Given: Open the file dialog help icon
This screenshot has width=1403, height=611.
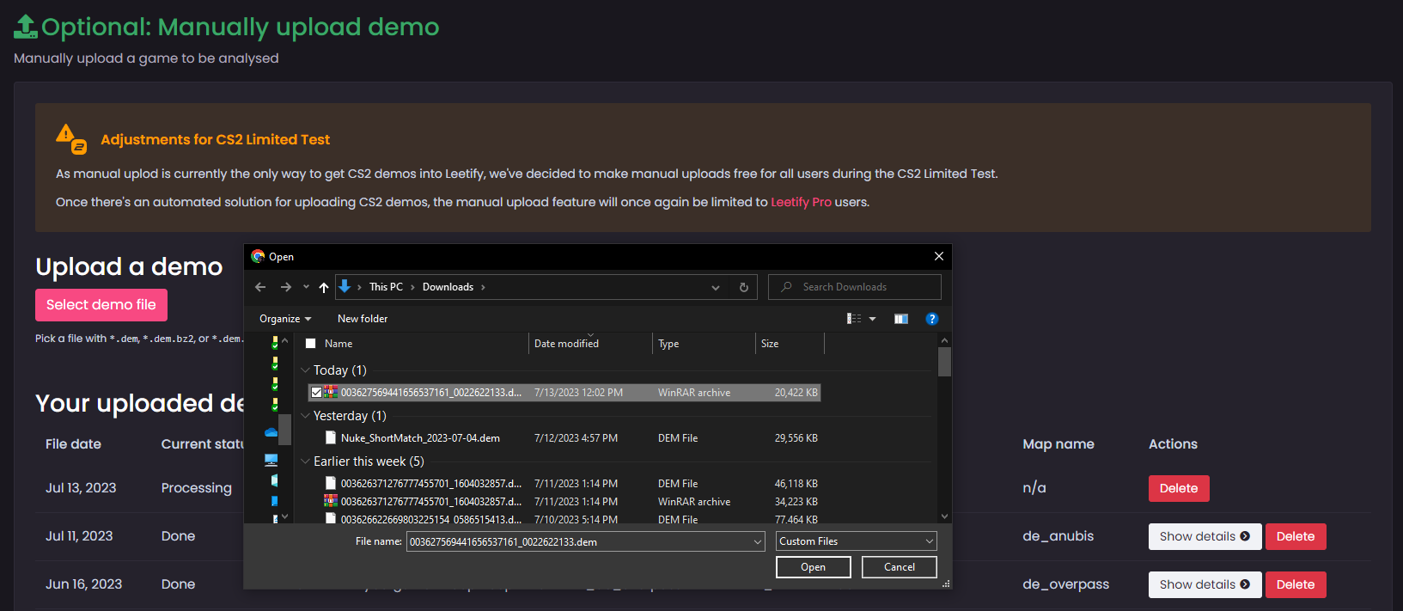Looking at the screenshot, I should coord(932,319).
